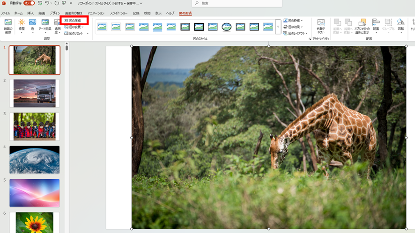The image size is (415, 233).
Task: Open the 色 (Color) picture options
Action: [x=32, y=25]
